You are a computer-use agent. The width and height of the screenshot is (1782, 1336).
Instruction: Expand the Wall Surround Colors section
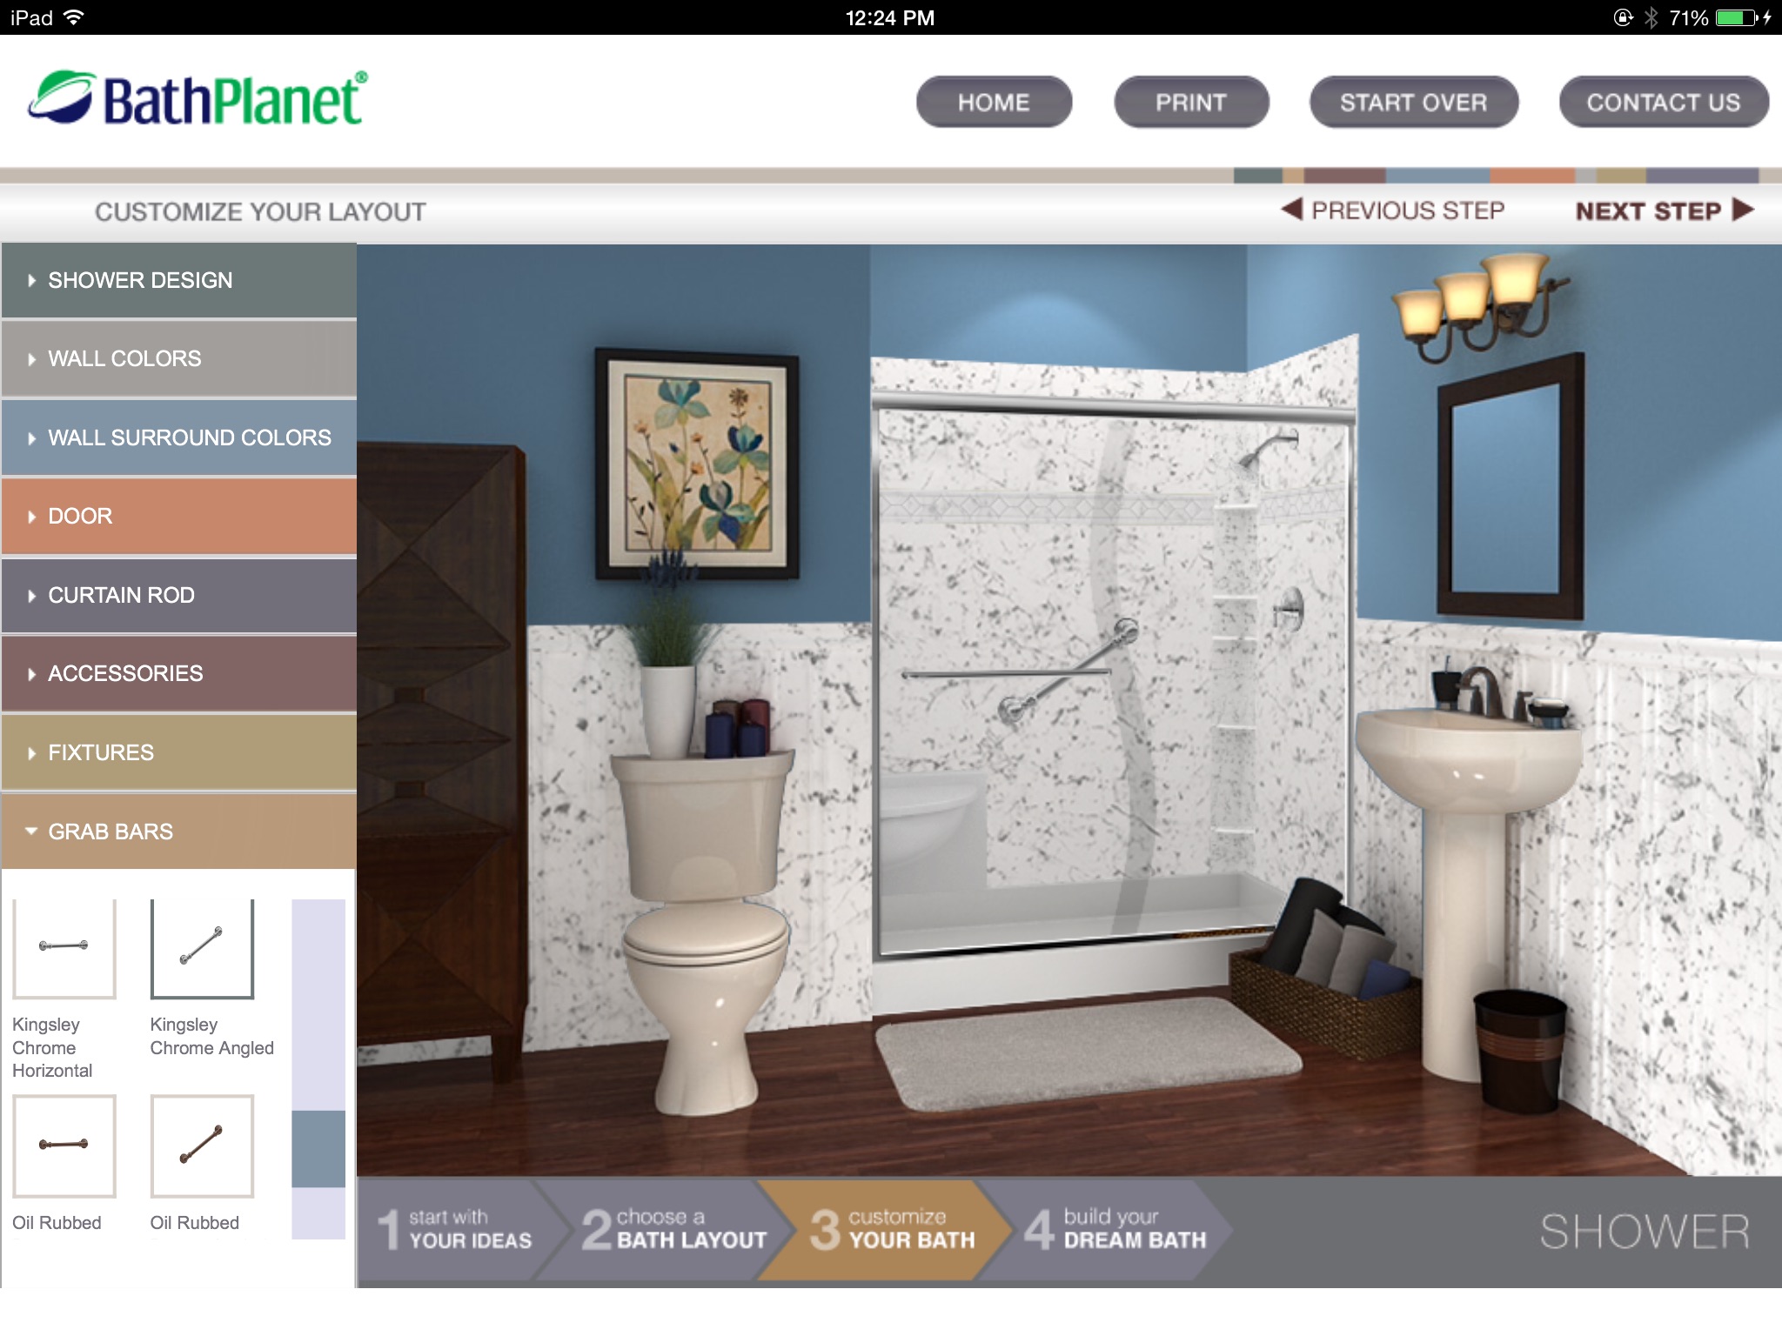point(181,437)
